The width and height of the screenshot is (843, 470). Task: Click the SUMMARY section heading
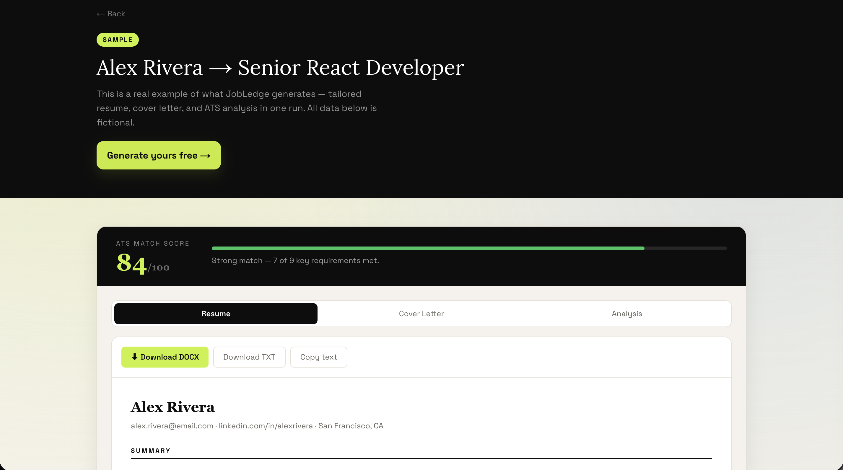pyautogui.click(x=151, y=451)
